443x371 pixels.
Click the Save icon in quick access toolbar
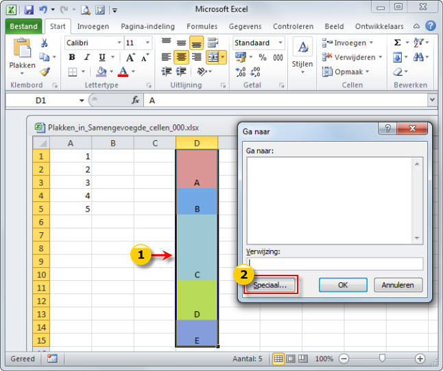pyautogui.click(x=29, y=10)
